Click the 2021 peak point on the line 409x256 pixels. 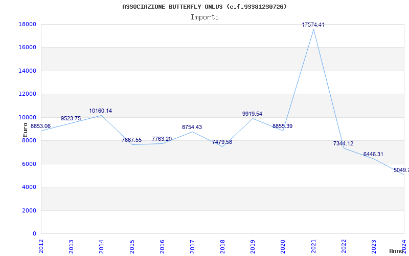click(313, 30)
